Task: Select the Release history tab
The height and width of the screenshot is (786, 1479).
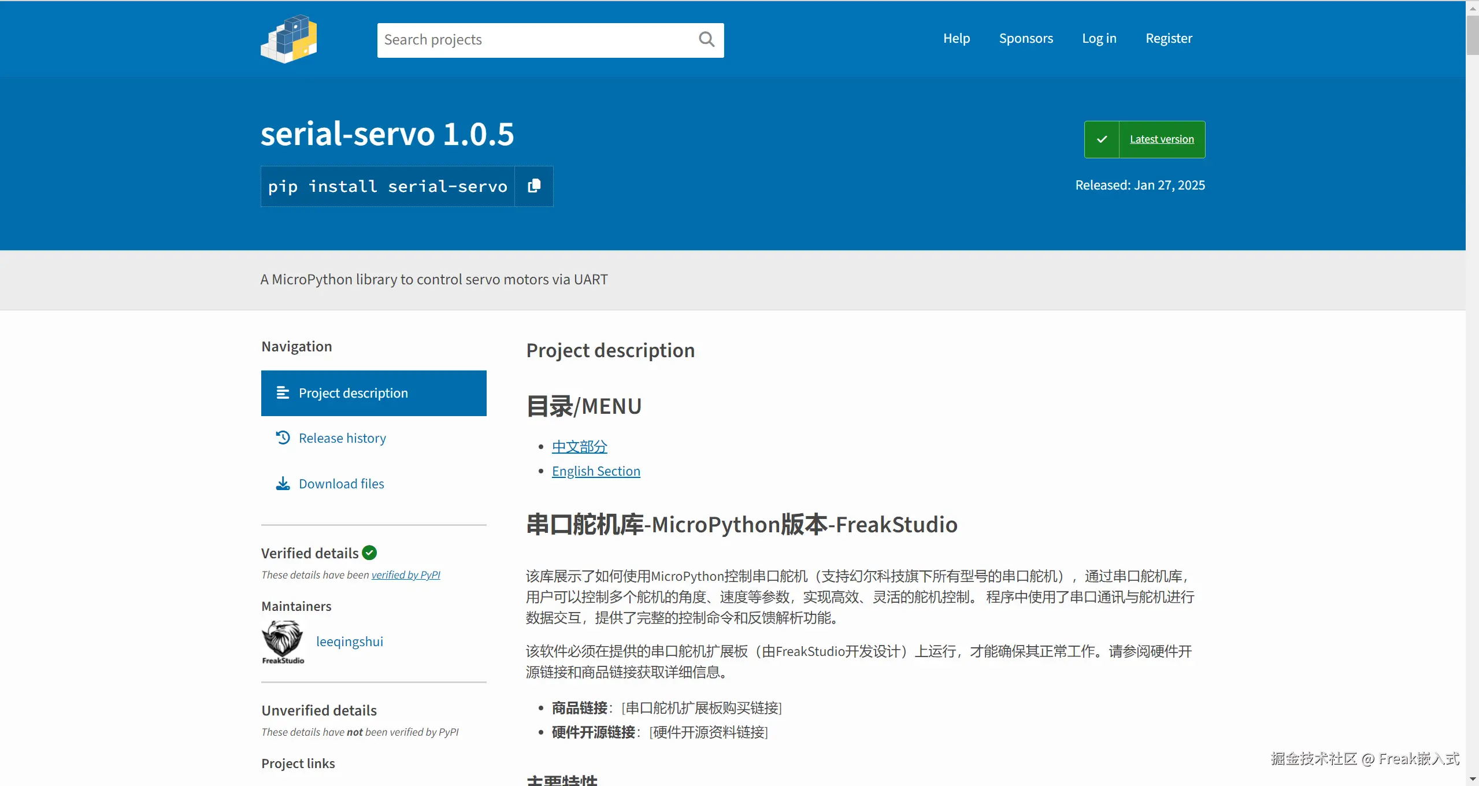Action: 342,438
